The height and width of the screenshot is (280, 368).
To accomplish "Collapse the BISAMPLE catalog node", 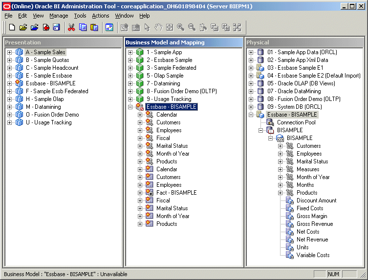I will click(x=261, y=131).
